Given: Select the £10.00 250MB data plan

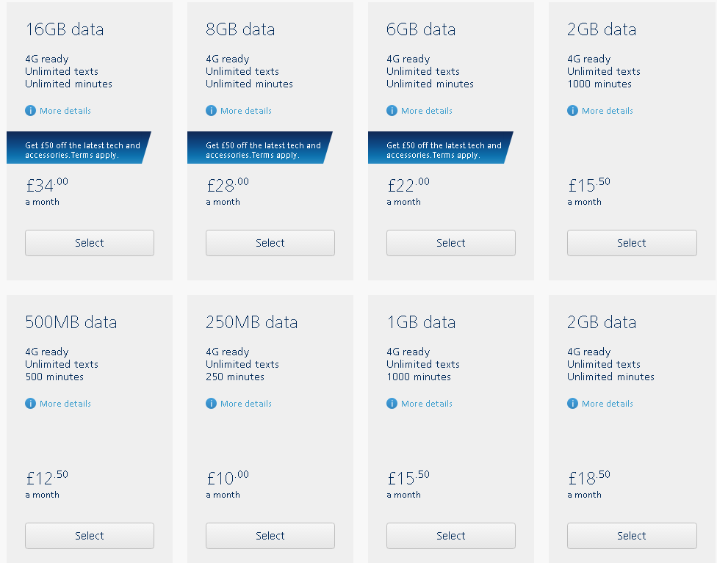Looking at the screenshot, I should click(270, 536).
